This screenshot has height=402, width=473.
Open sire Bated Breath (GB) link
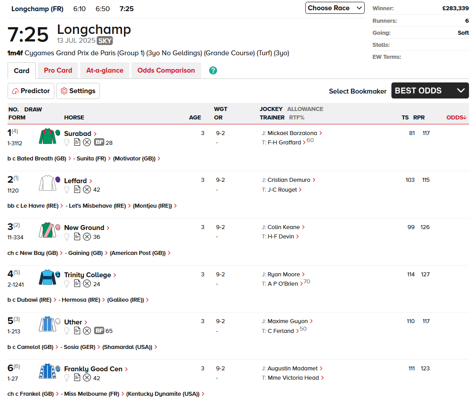coord(44,159)
